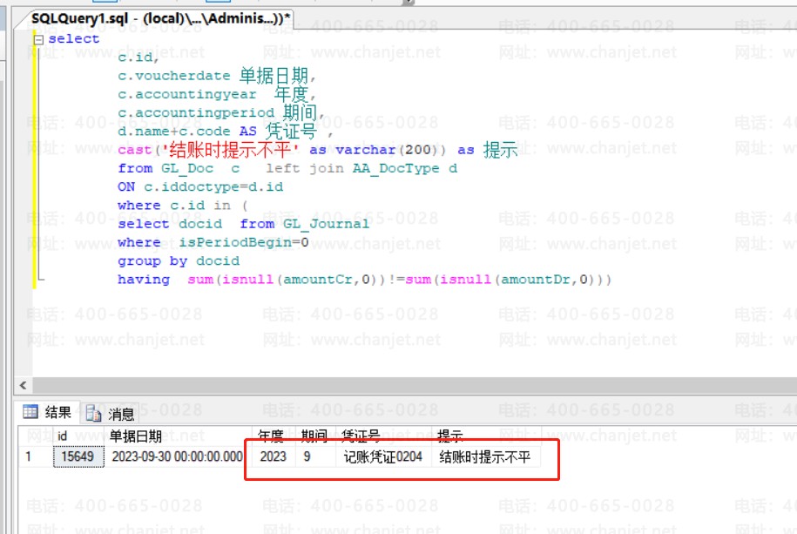The height and width of the screenshot is (534, 797).
Task: Select the 期间 column header
Action: pos(315,436)
